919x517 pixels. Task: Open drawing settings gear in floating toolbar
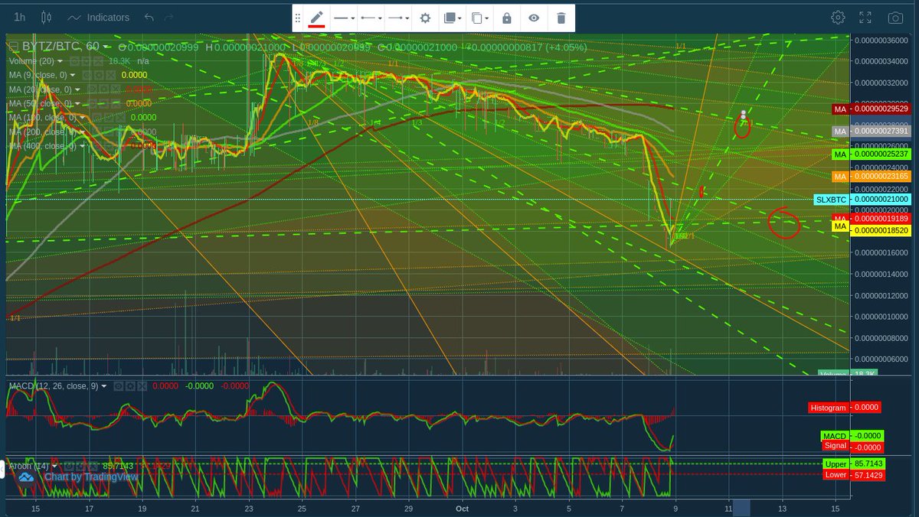pyautogui.click(x=425, y=18)
